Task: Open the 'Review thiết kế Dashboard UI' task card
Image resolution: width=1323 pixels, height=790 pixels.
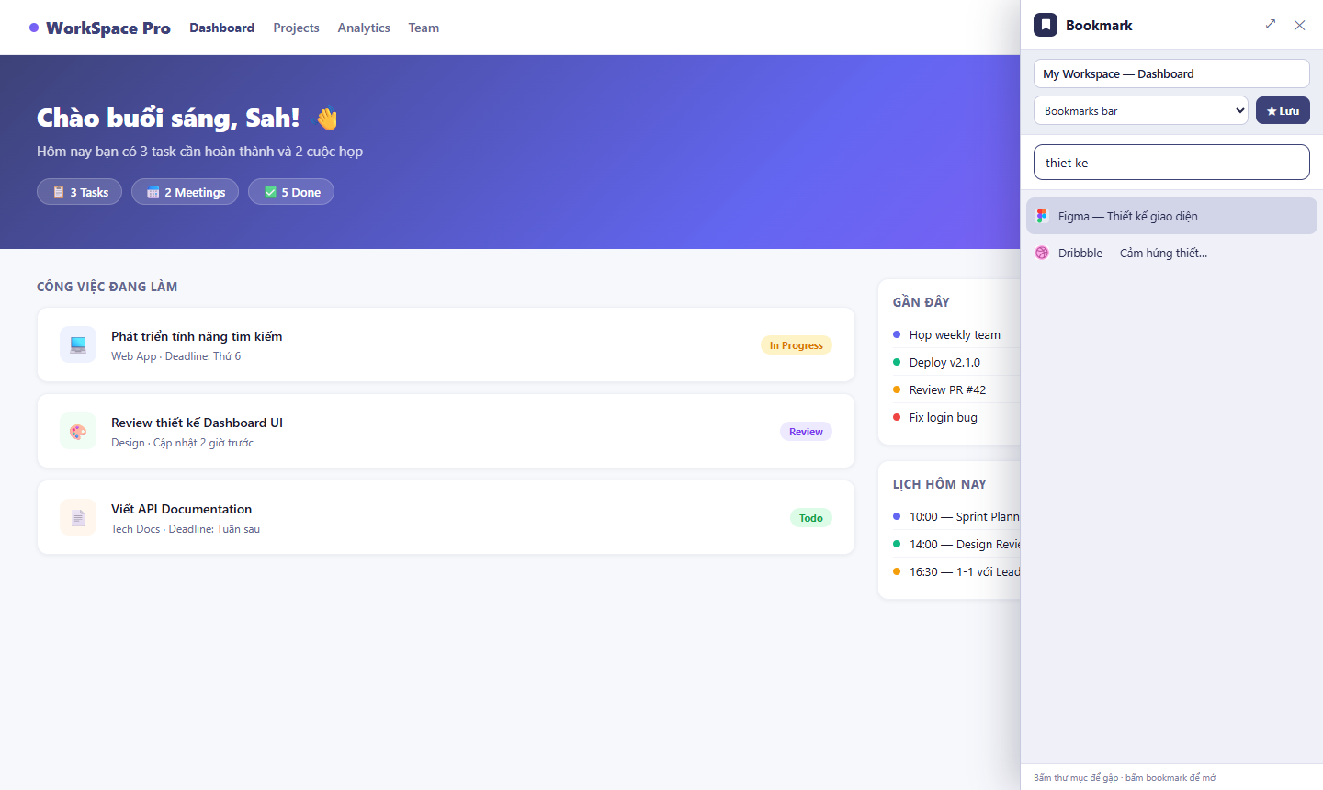Action: pyautogui.click(x=446, y=431)
